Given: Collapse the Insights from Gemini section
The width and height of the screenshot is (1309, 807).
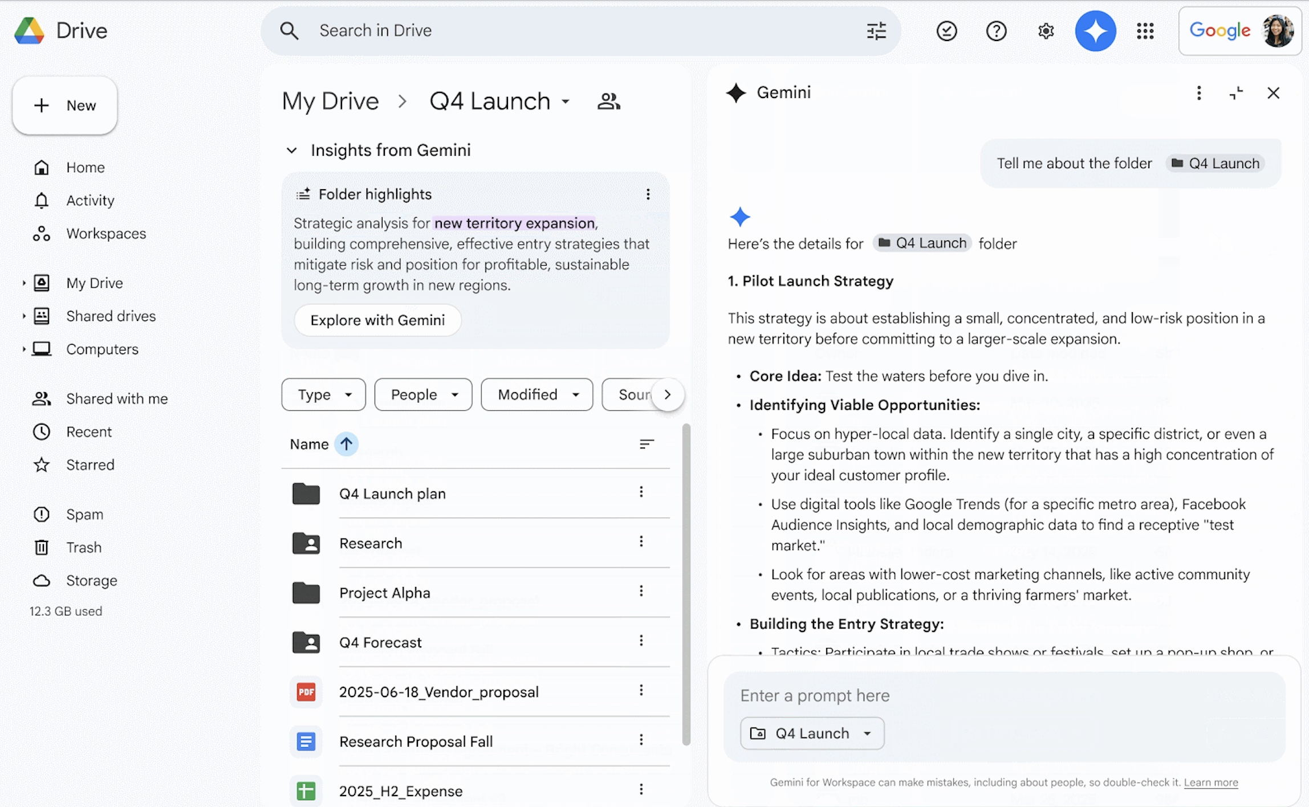Looking at the screenshot, I should point(292,150).
